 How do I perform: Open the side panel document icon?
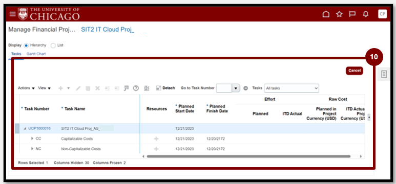384,74
